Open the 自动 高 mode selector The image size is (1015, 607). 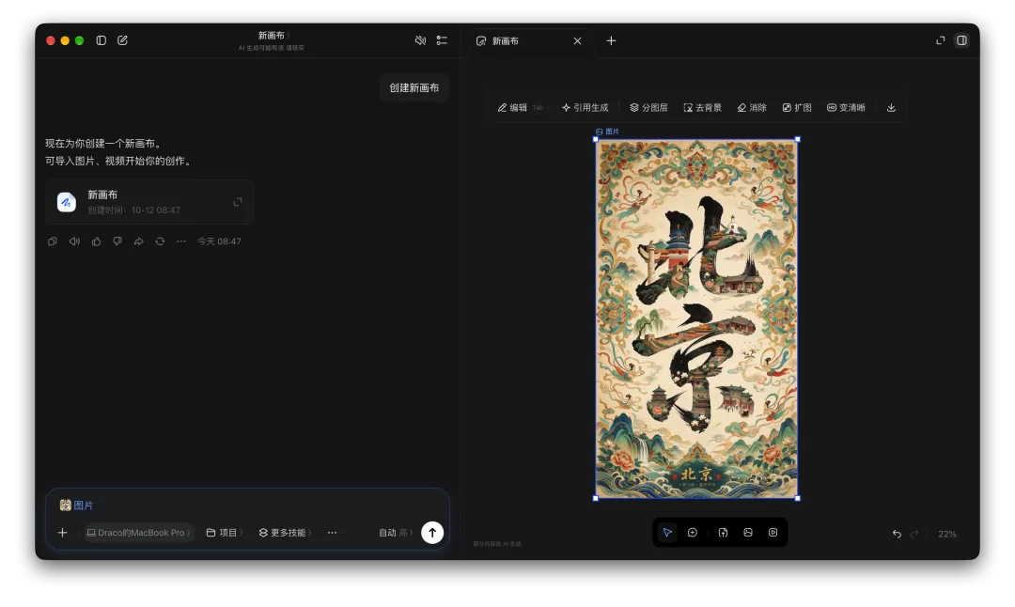click(x=396, y=533)
